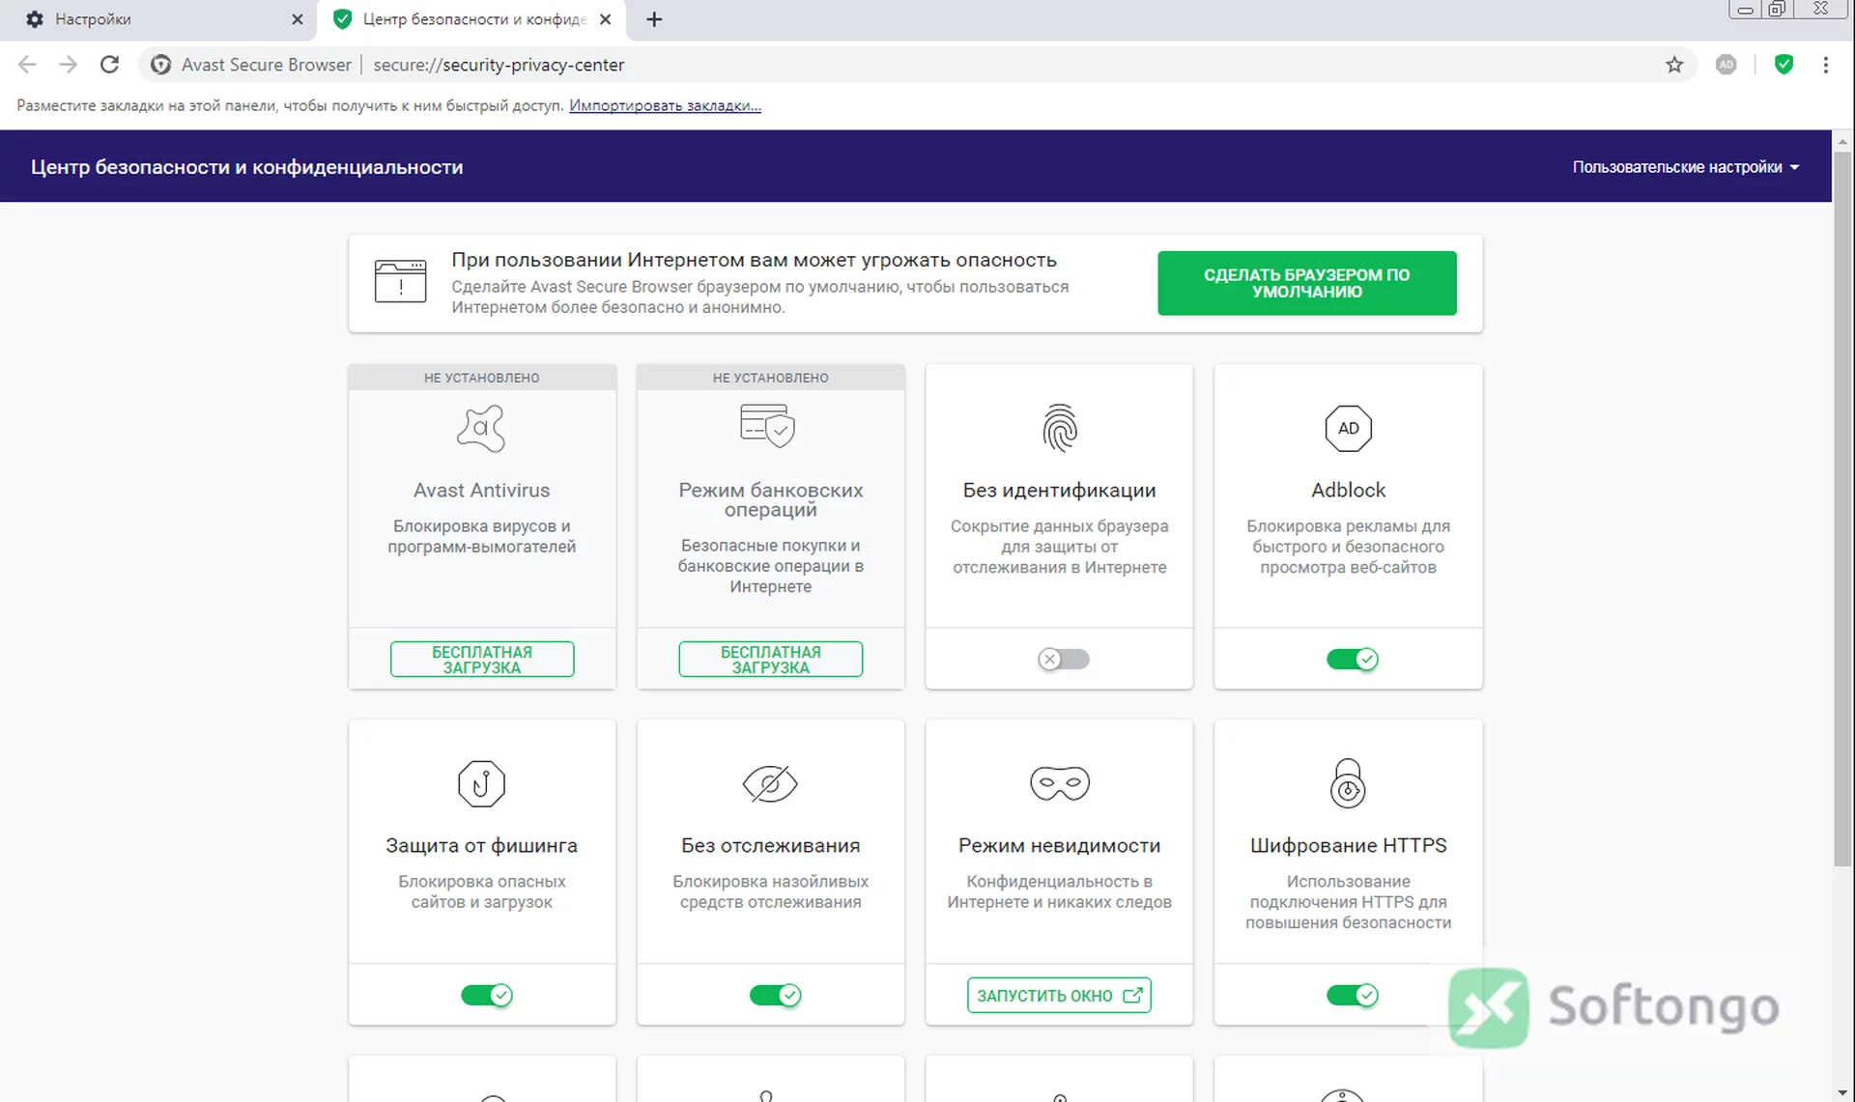The height and width of the screenshot is (1102, 1855).
Task: Bookmark this page with the star icon
Action: (x=1674, y=65)
